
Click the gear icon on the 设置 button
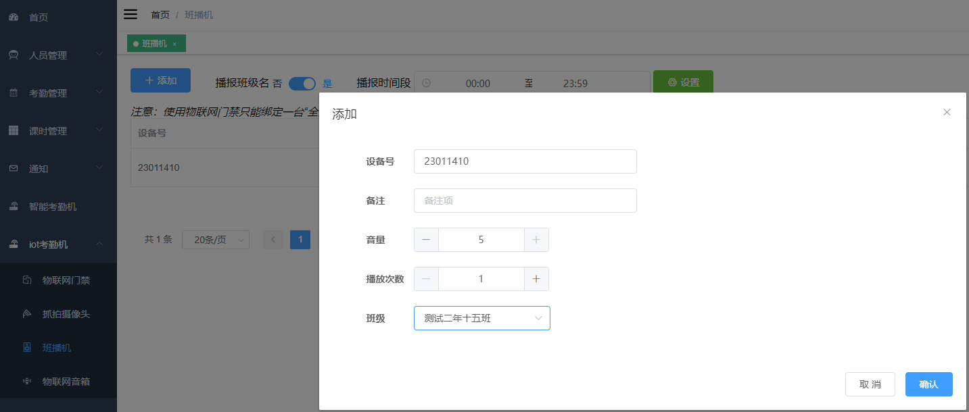coord(671,82)
